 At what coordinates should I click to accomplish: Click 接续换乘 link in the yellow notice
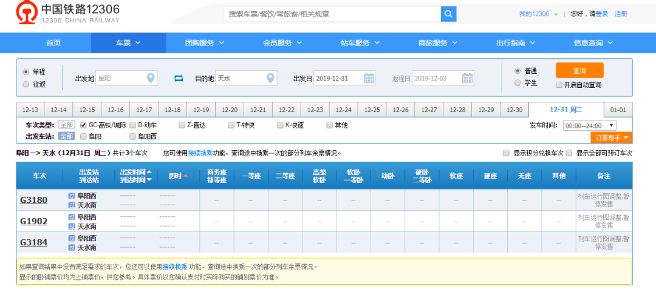point(175,267)
